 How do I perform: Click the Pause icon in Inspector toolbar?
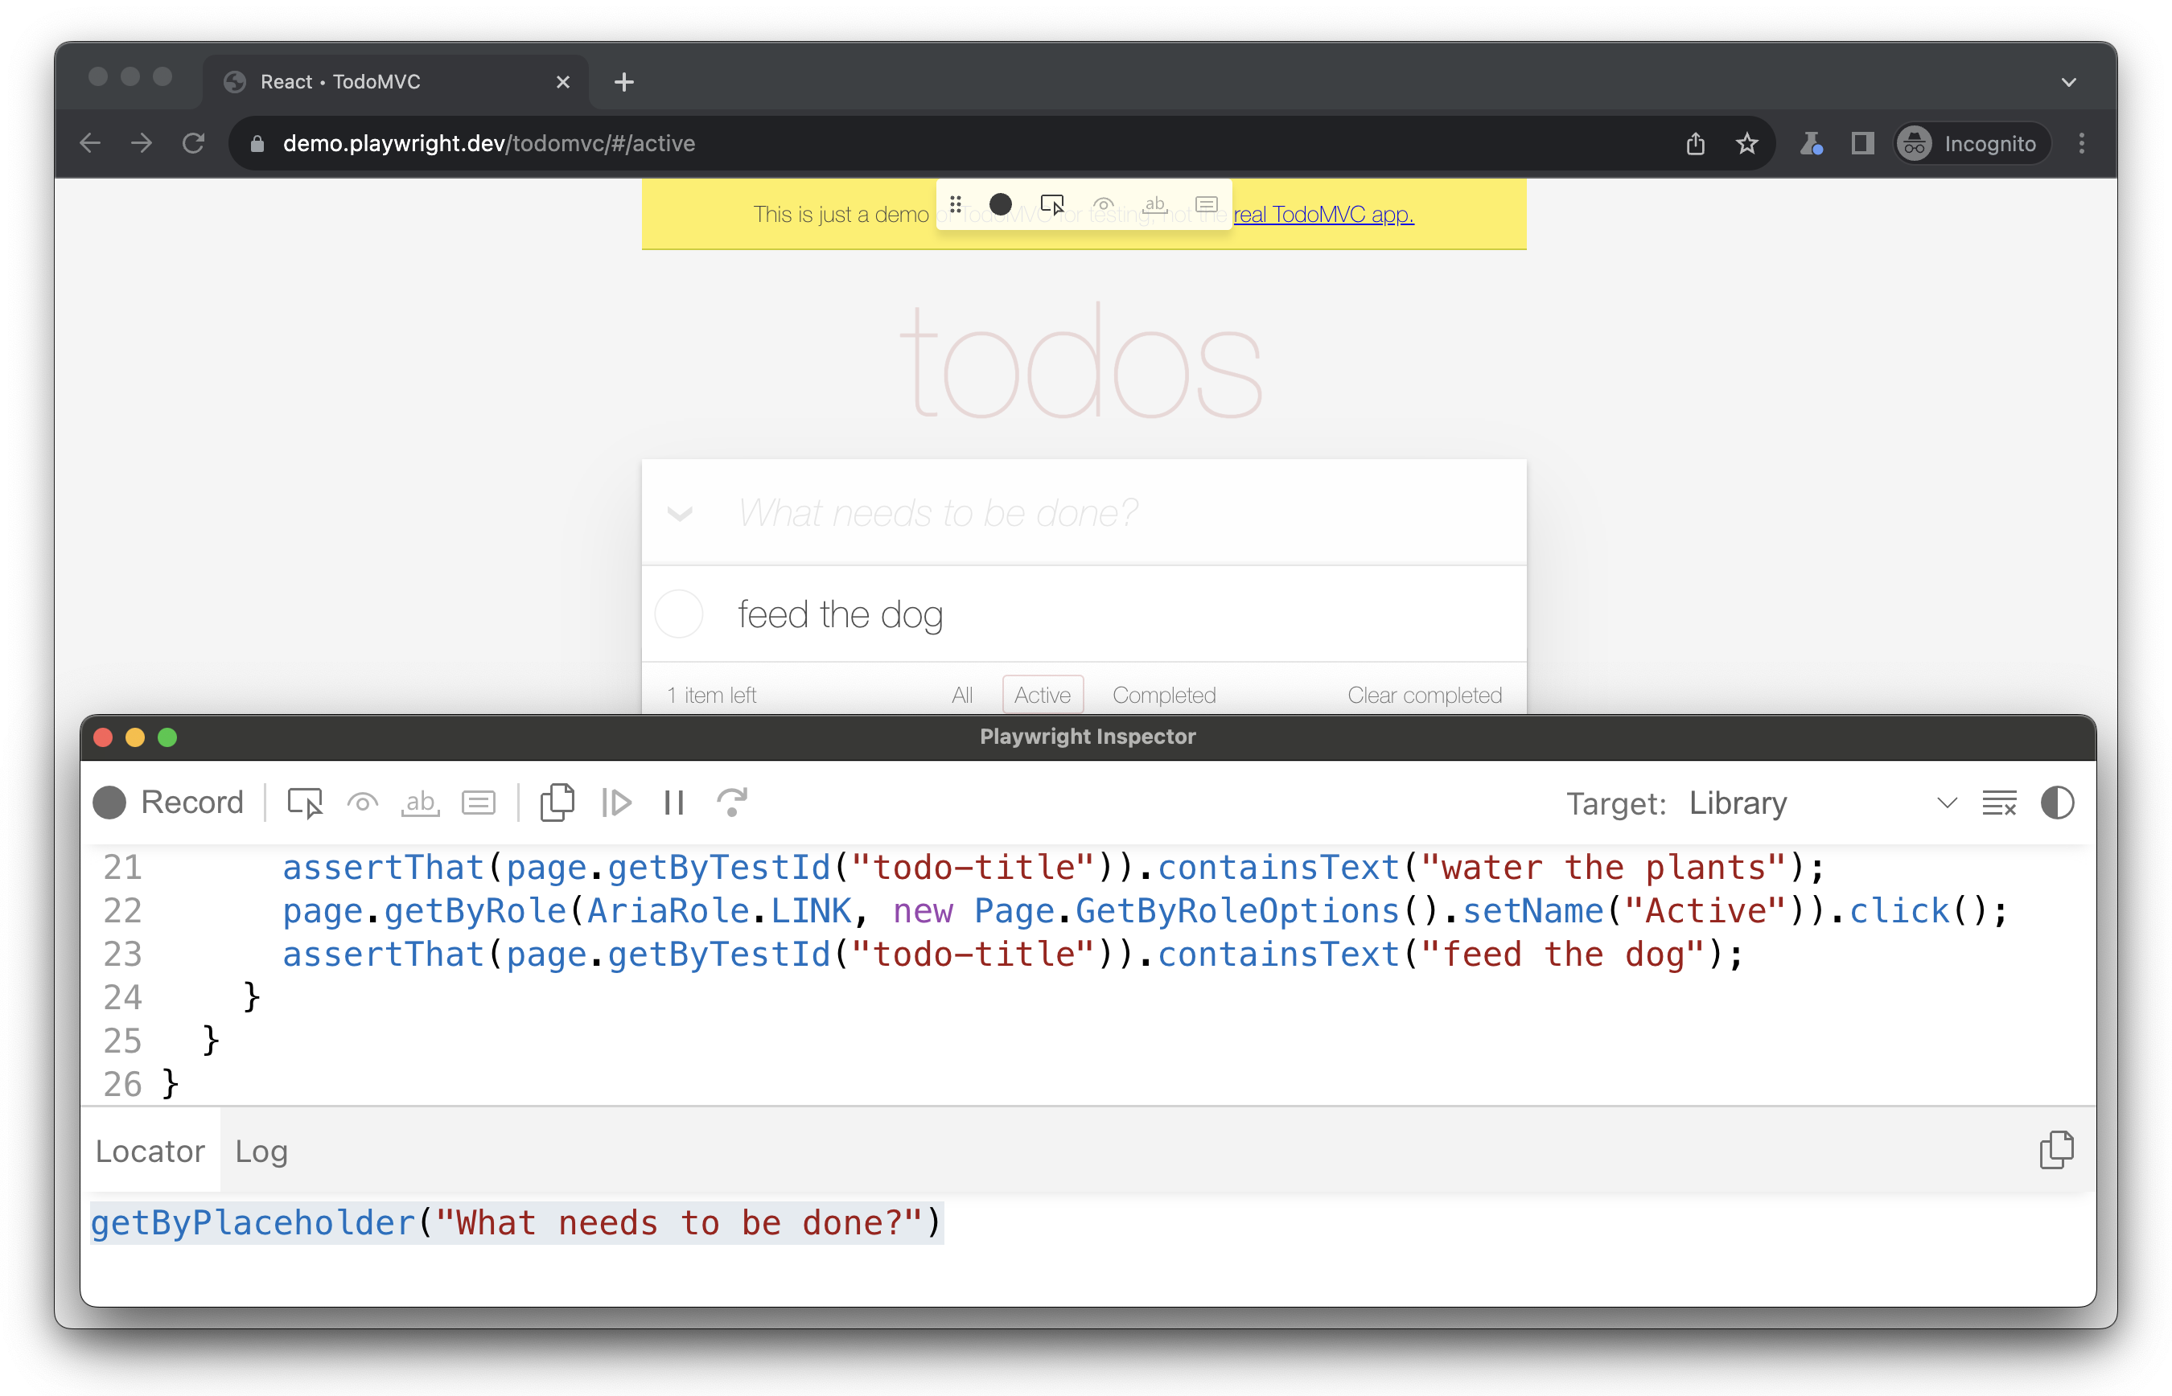(674, 803)
